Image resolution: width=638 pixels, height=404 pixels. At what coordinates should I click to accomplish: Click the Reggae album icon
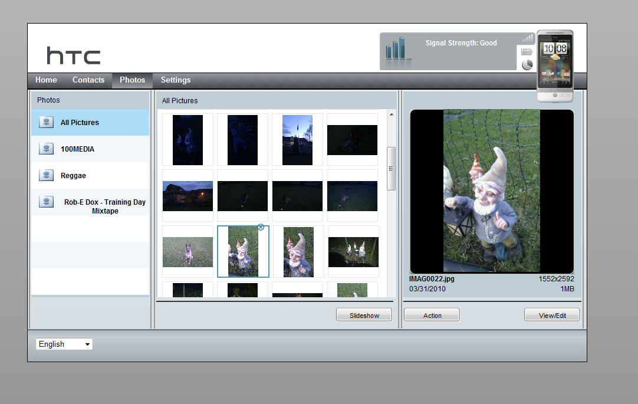coord(47,175)
